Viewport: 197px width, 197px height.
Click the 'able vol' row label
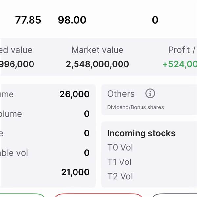click(14, 153)
